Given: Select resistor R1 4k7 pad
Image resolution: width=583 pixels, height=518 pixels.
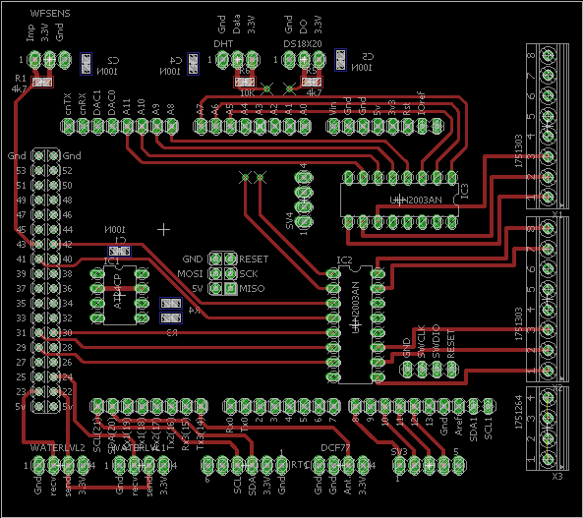Looking at the screenshot, I should (x=42, y=82).
